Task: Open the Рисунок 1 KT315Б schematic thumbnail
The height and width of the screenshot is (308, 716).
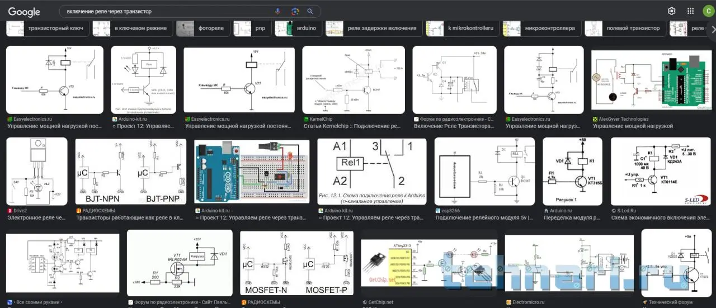Action: coord(572,171)
